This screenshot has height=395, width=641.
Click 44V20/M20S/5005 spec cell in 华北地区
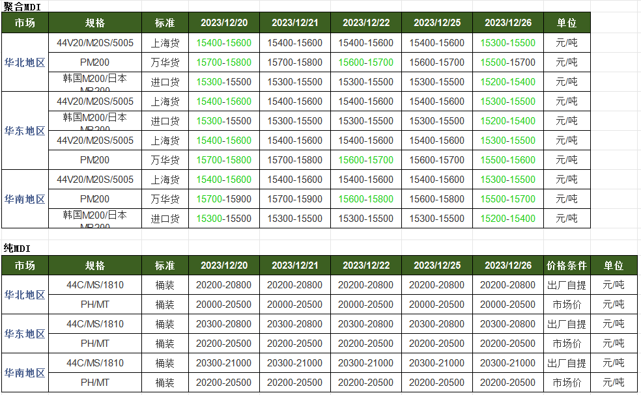tap(95, 43)
